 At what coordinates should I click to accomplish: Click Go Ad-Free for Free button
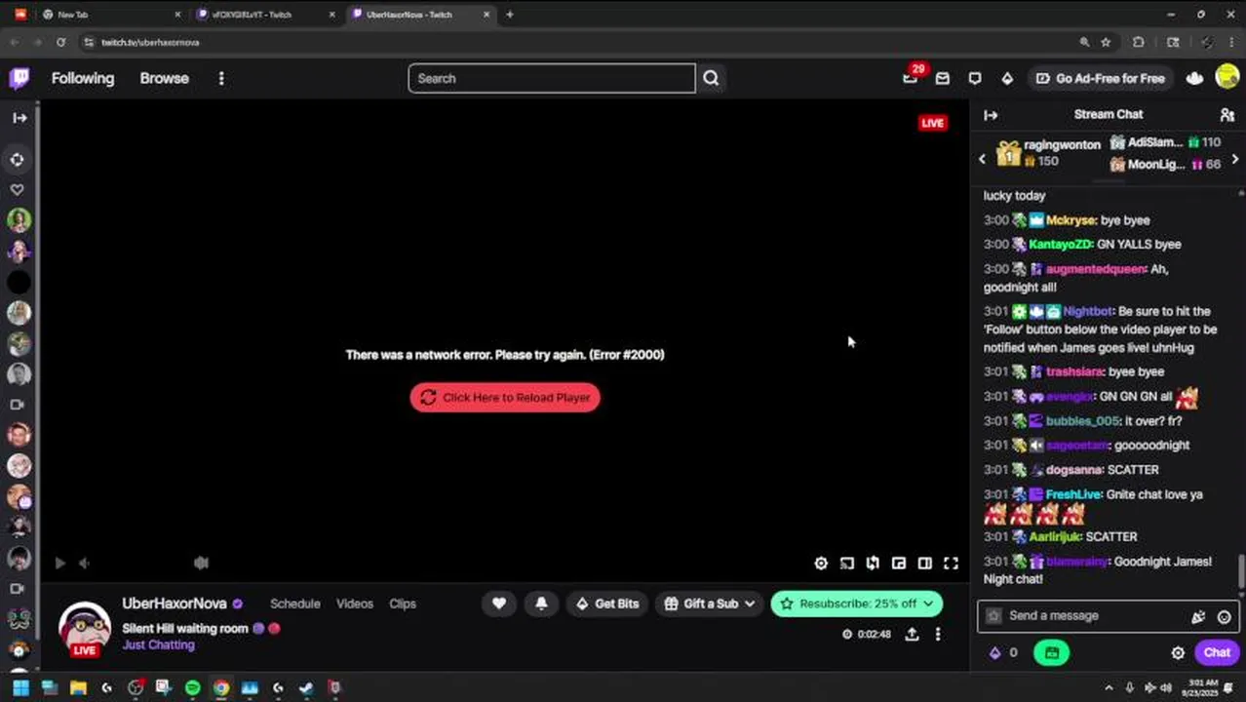tap(1100, 78)
